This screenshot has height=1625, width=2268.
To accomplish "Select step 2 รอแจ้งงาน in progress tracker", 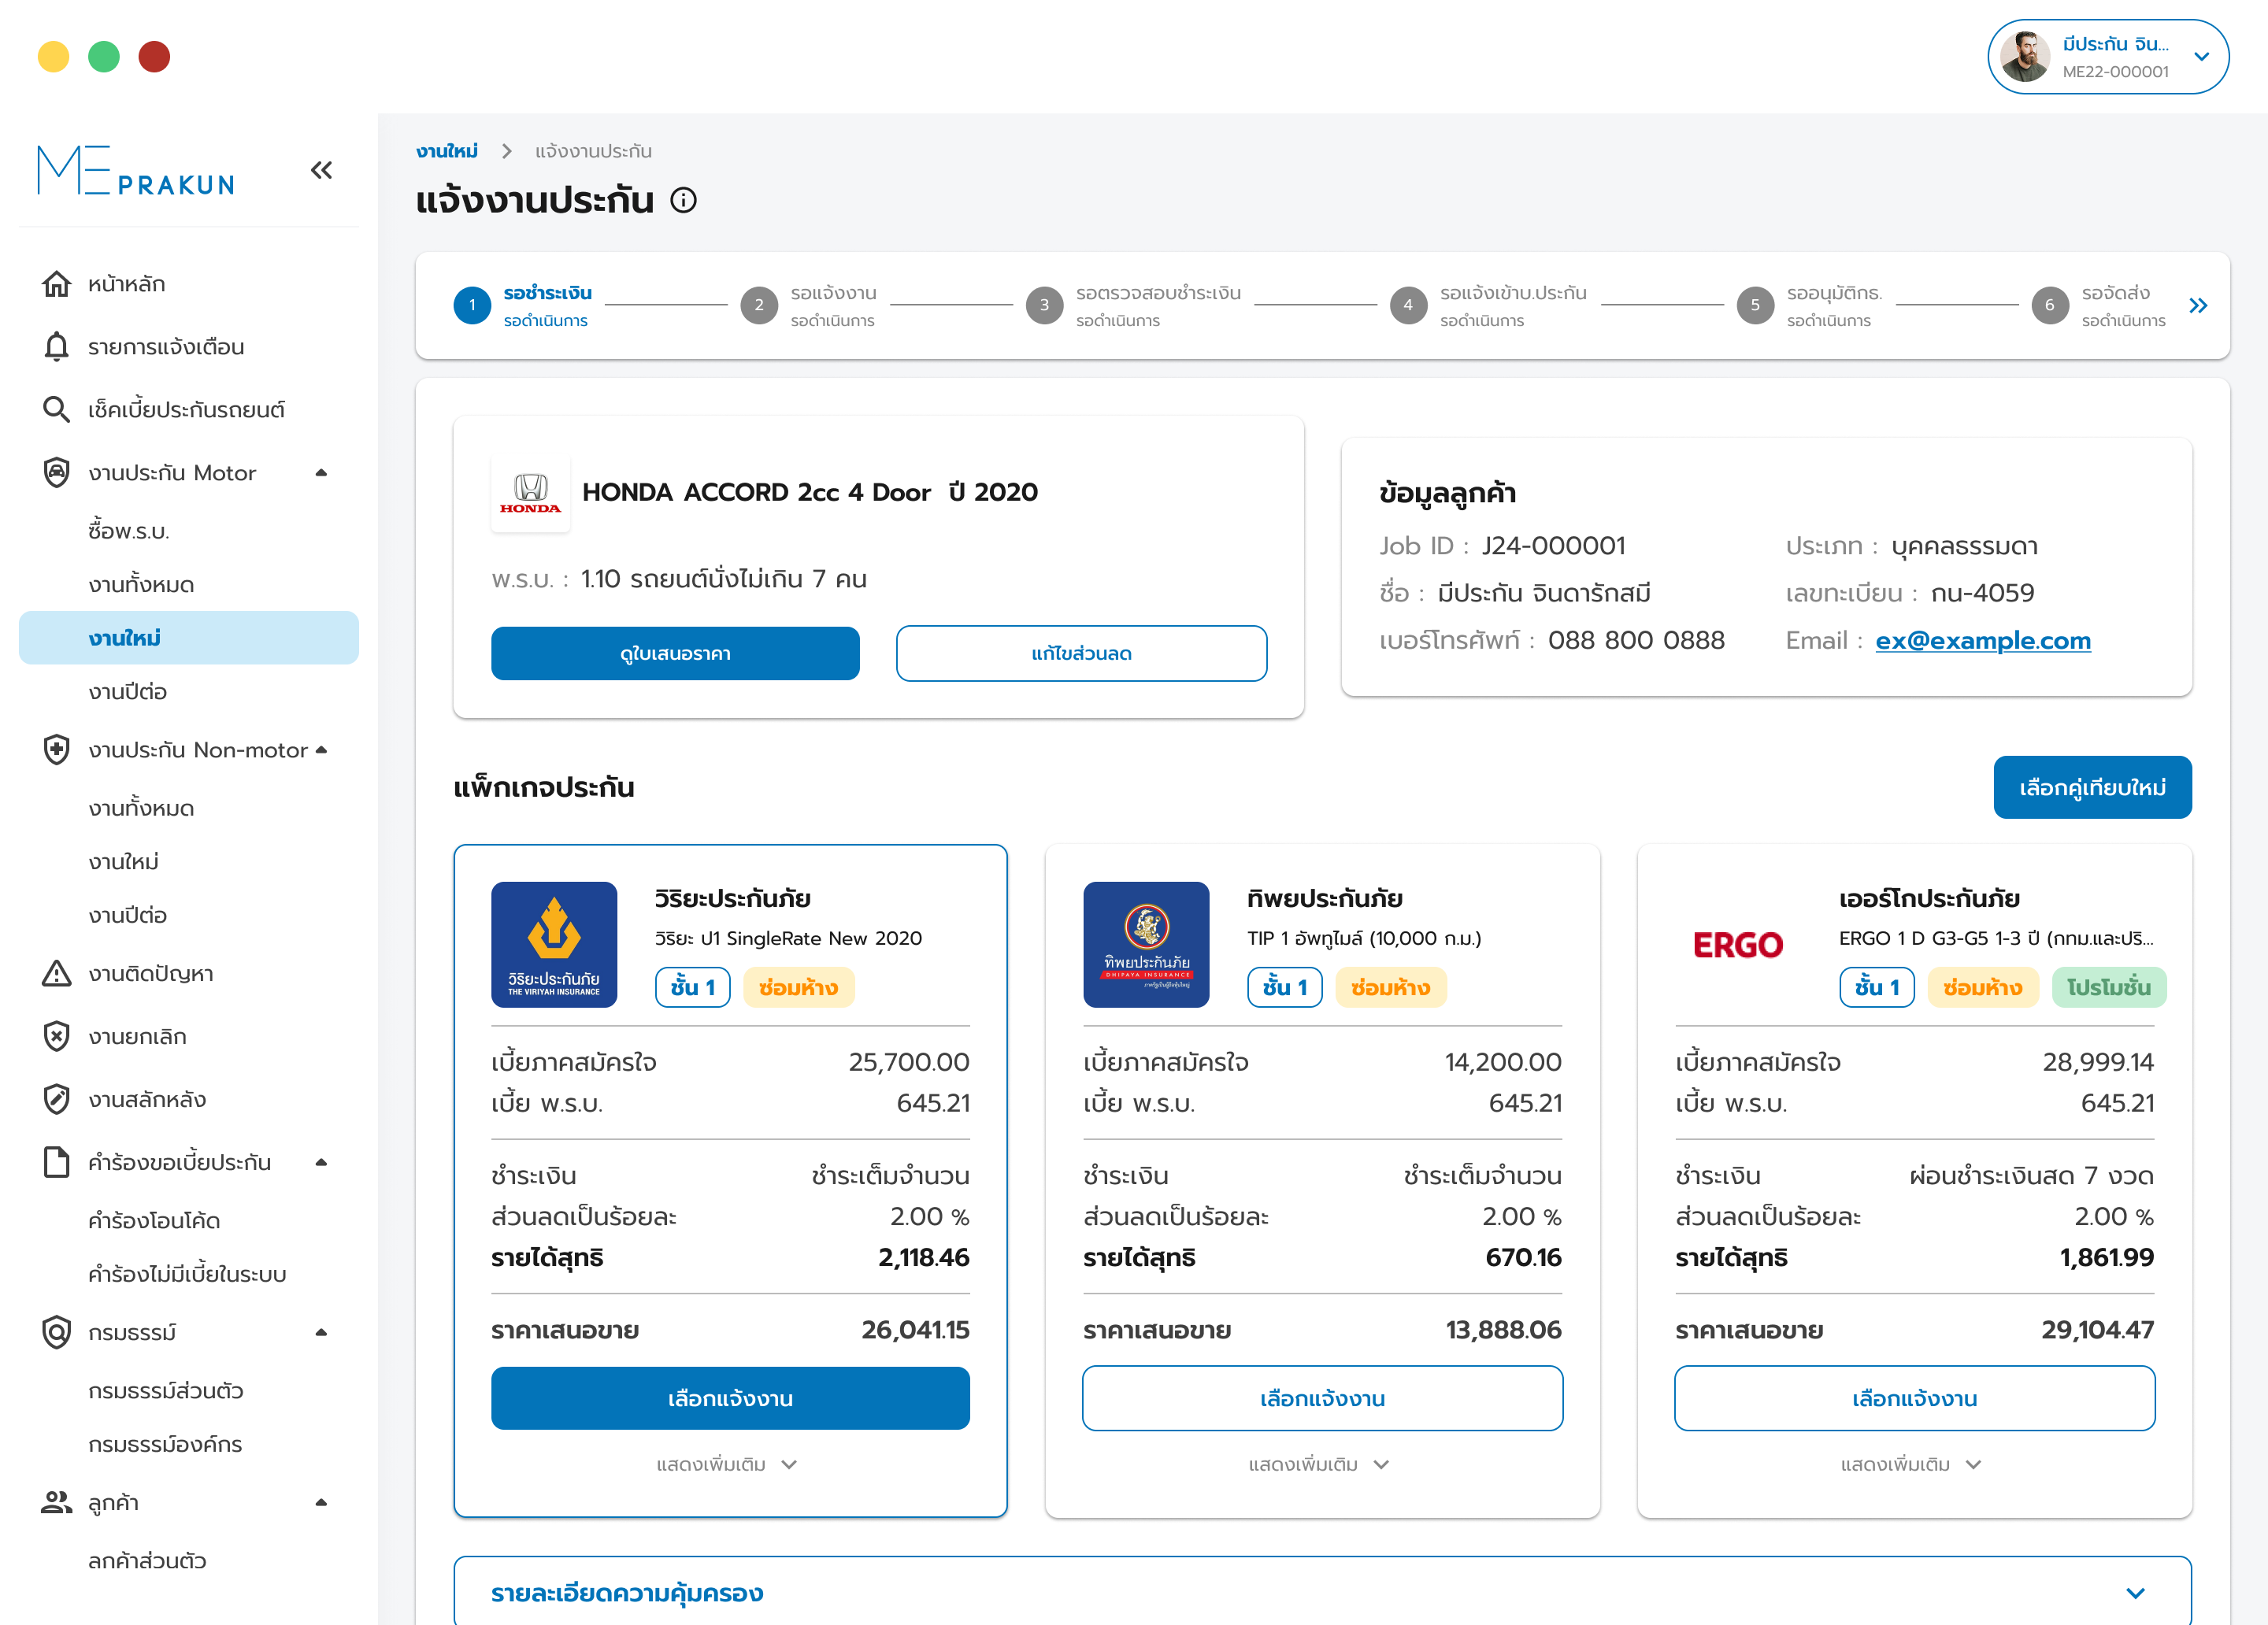I will pyautogui.click(x=759, y=306).
